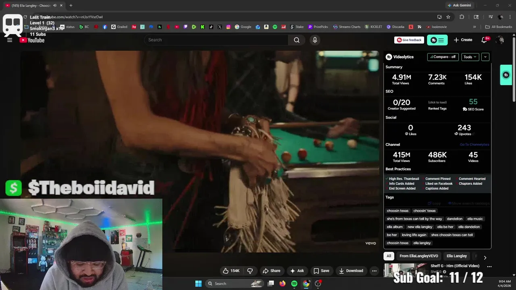Open the TikTok bookmark icon
Image resolution: width=516 pixels, height=290 pixels.
tap(211, 27)
